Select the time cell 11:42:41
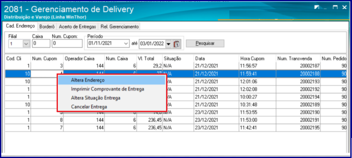This screenshot has height=158, width=352. click(258, 128)
